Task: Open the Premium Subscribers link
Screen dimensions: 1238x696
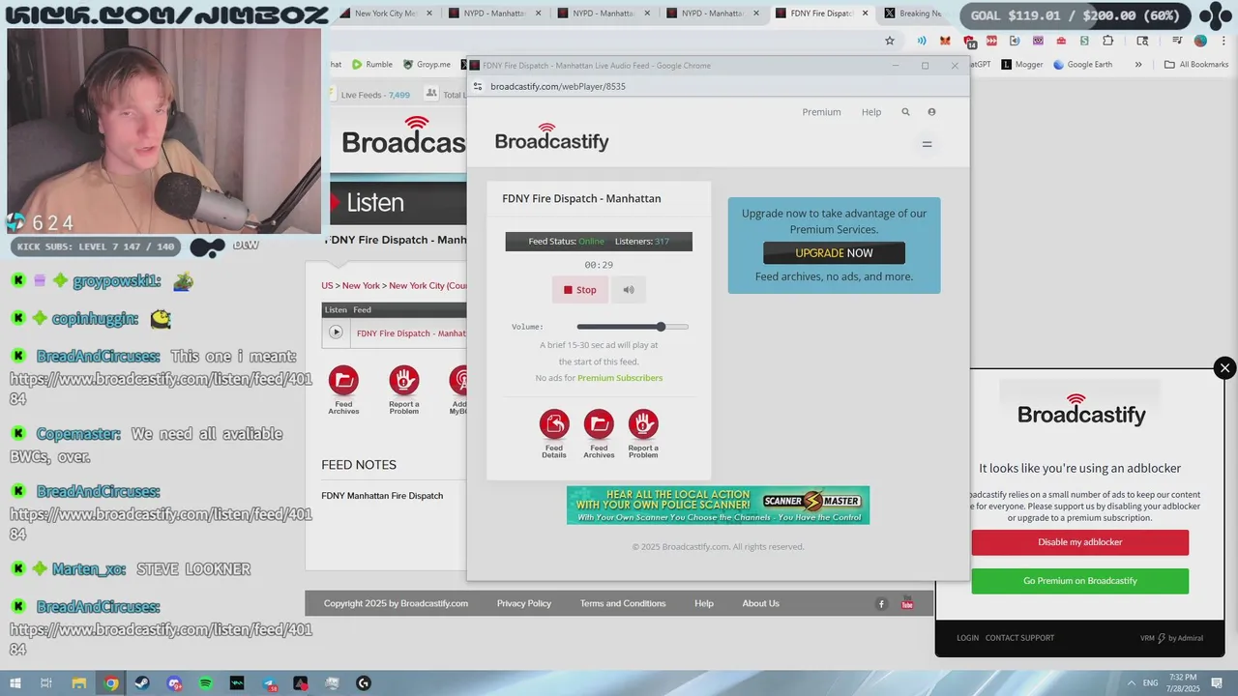Action: 620,378
